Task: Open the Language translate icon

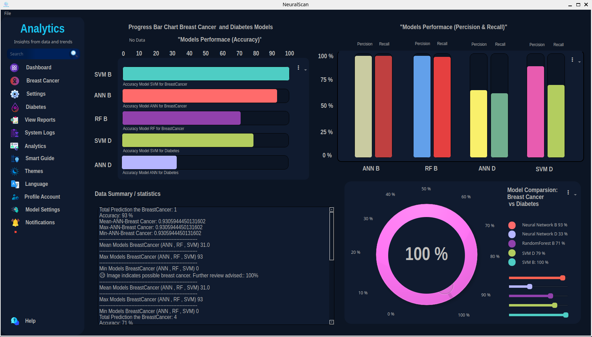Action: click(x=15, y=184)
